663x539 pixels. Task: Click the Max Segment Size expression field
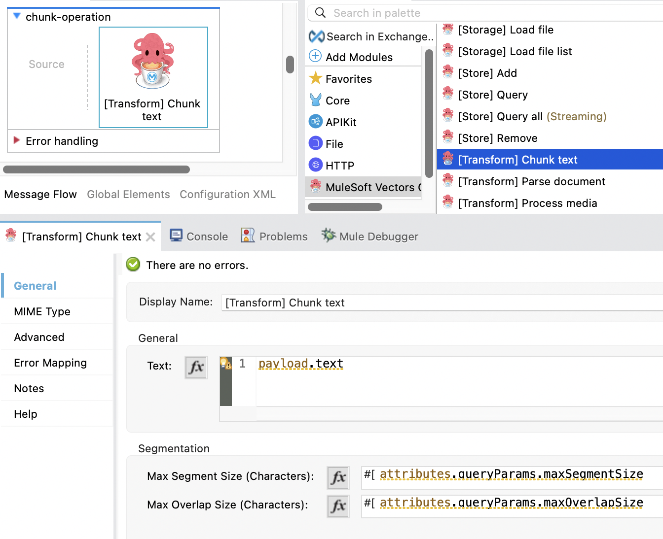512,477
